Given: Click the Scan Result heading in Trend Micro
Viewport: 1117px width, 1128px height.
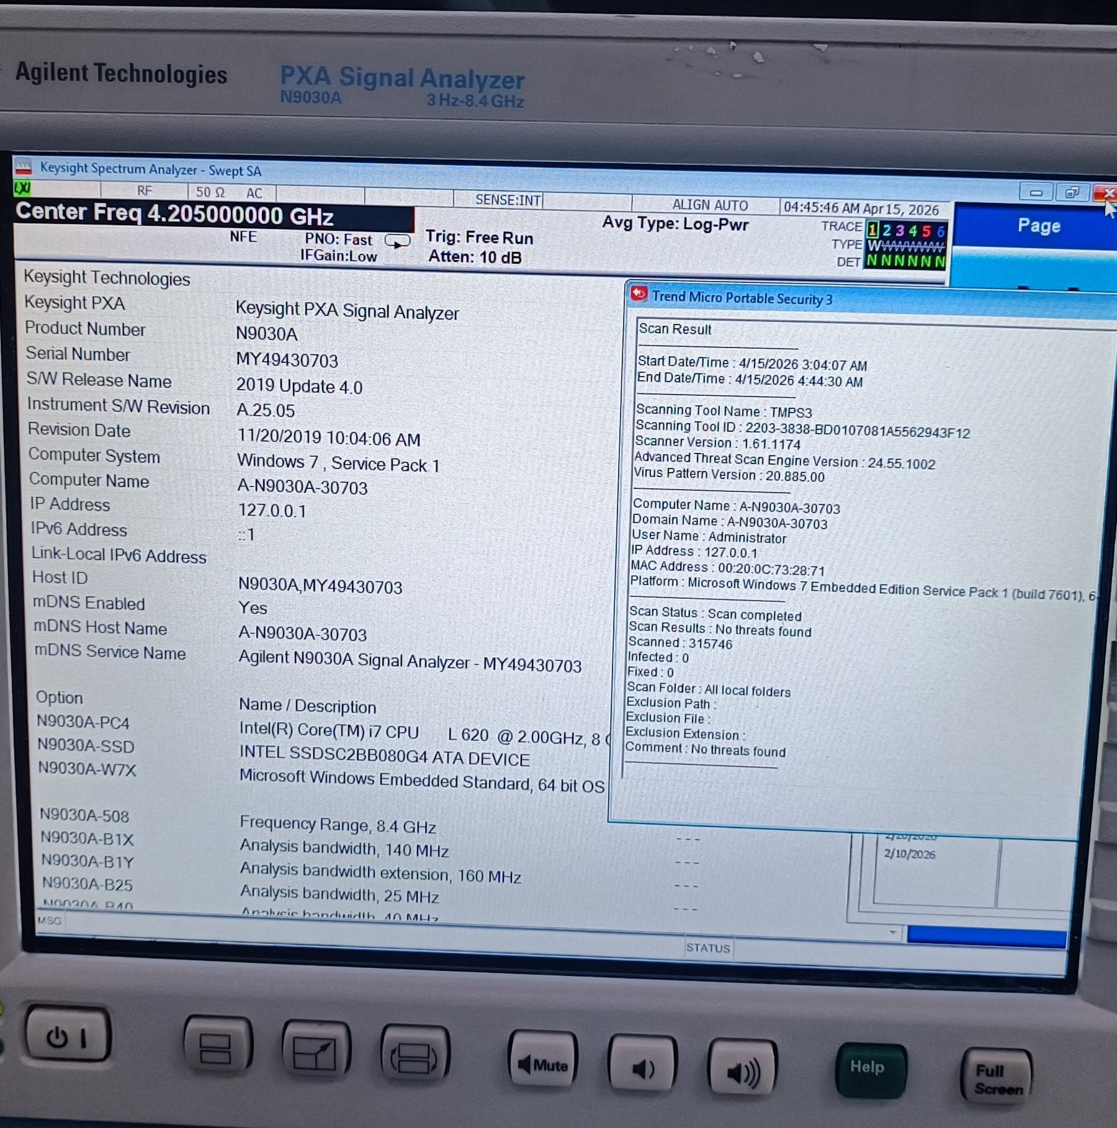Looking at the screenshot, I should (x=675, y=329).
